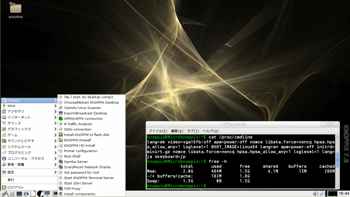350x197 pixels.
Task: Select Set password for root
Action: click(x=91, y=173)
